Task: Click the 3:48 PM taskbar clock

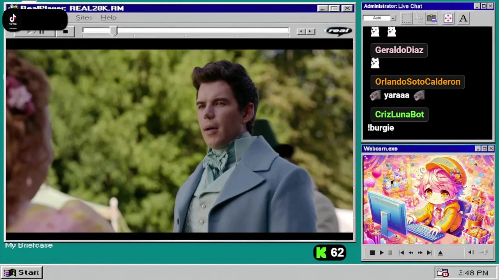Action: click(x=473, y=273)
